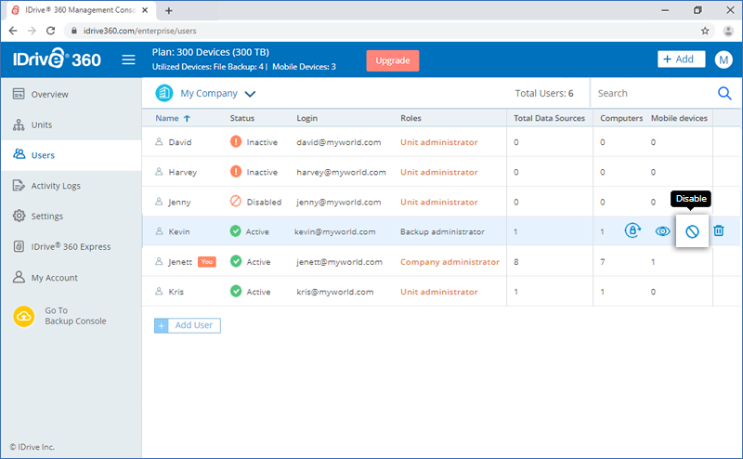The width and height of the screenshot is (743, 459).
Task: Click the reset password lock icon for Kevin
Action: [x=632, y=230]
